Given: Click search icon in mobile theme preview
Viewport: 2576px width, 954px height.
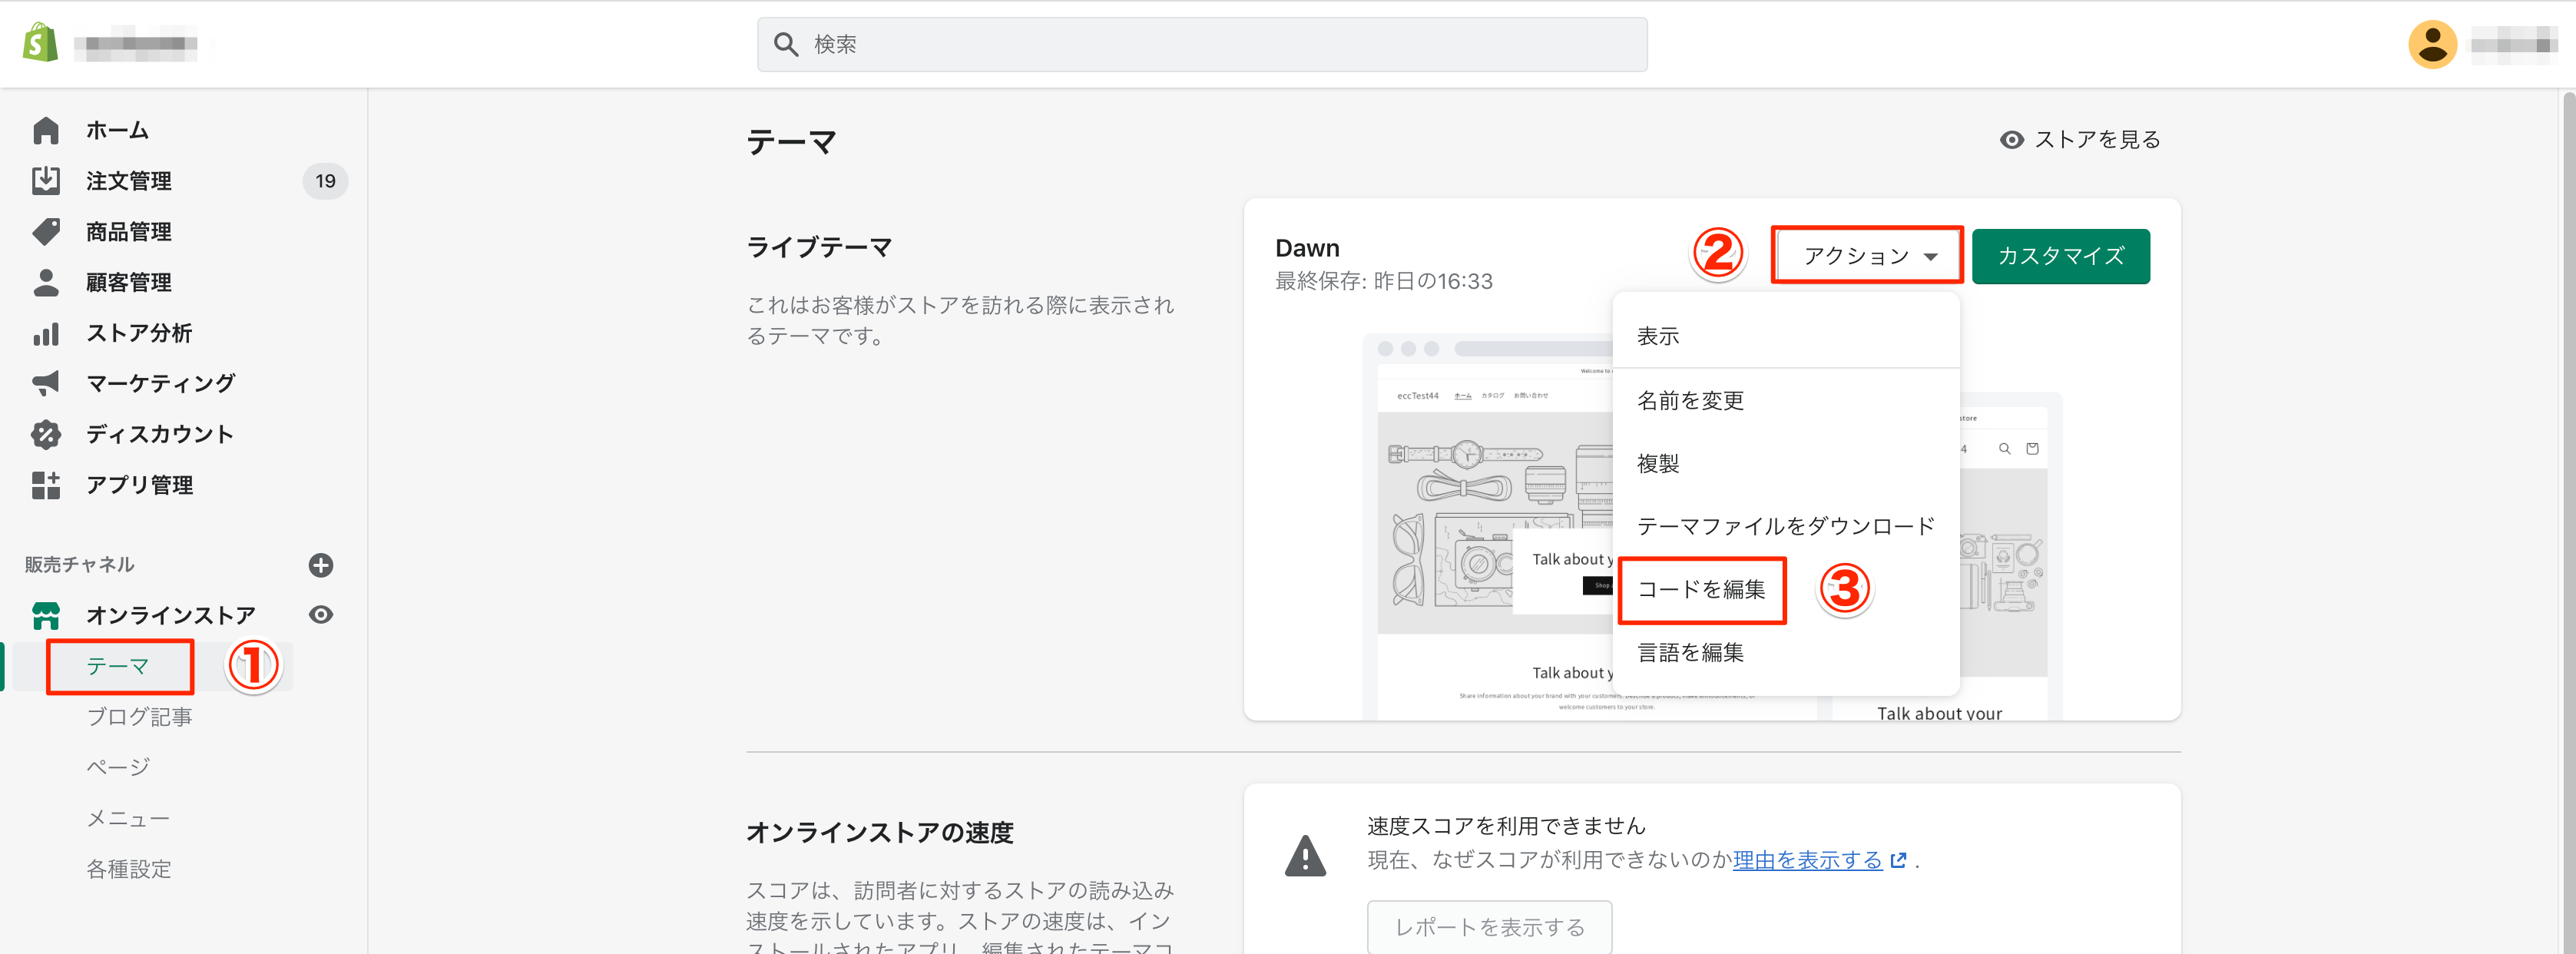Looking at the screenshot, I should click(x=2004, y=449).
